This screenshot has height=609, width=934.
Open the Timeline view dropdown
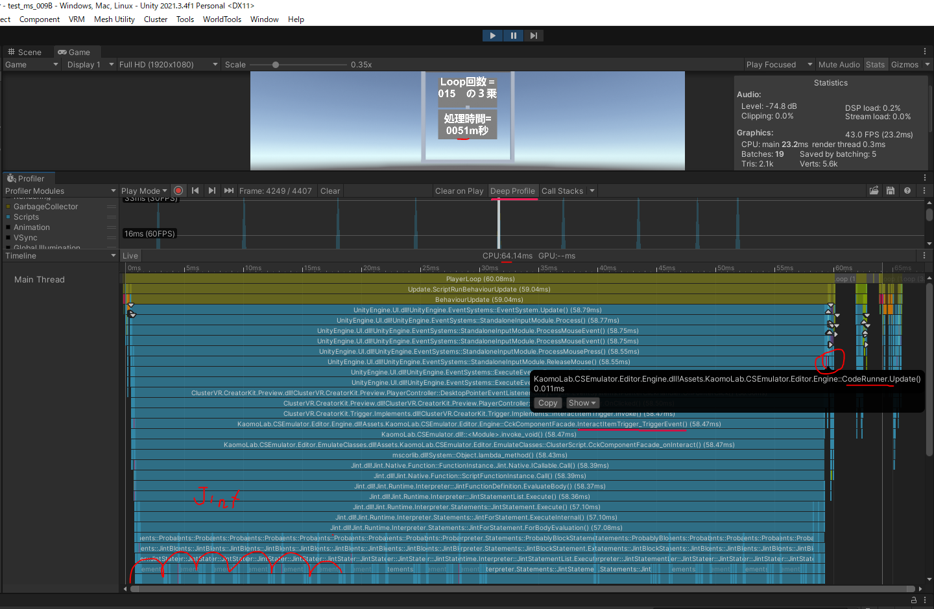pyautogui.click(x=60, y=255)
